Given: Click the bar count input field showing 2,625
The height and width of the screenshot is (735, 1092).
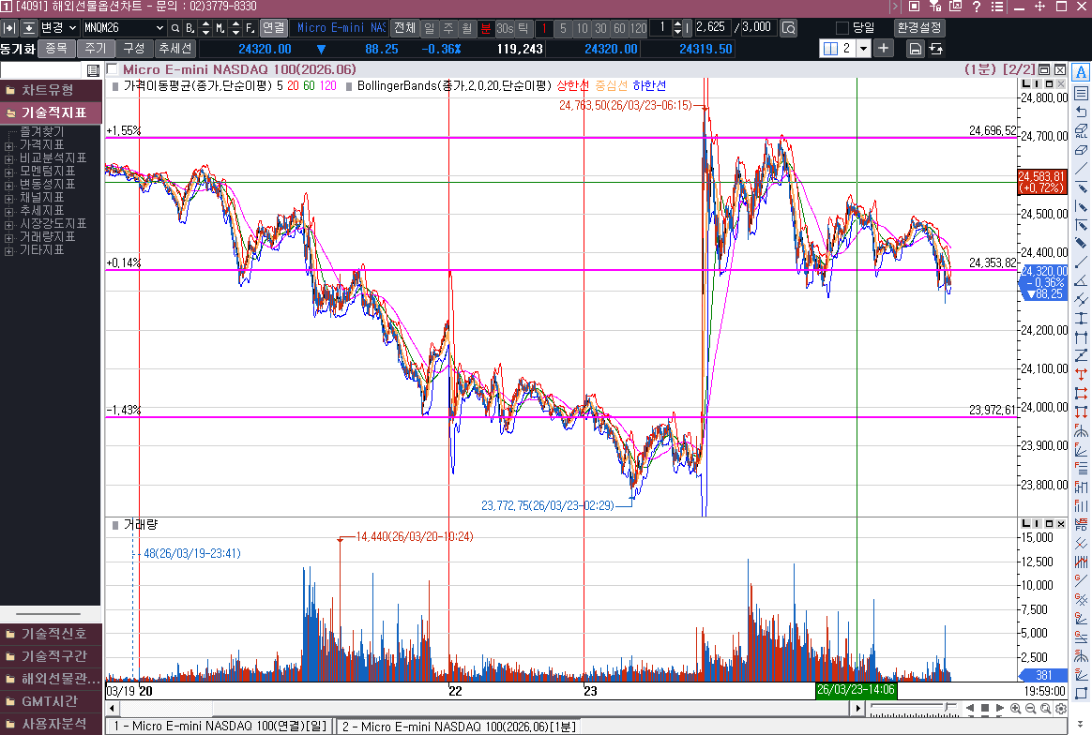Looking at the screenshot, I should coord(712,28).
